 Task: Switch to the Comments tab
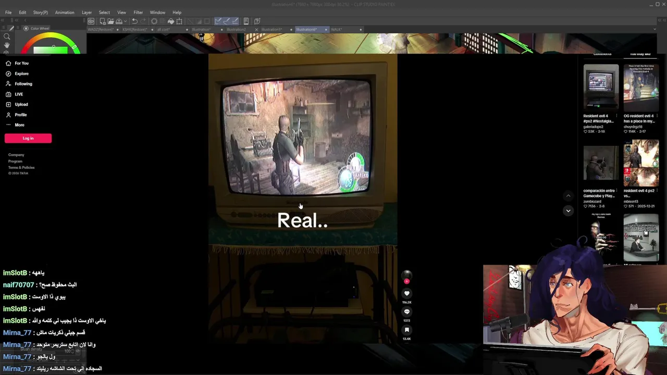tap(602, 54)
